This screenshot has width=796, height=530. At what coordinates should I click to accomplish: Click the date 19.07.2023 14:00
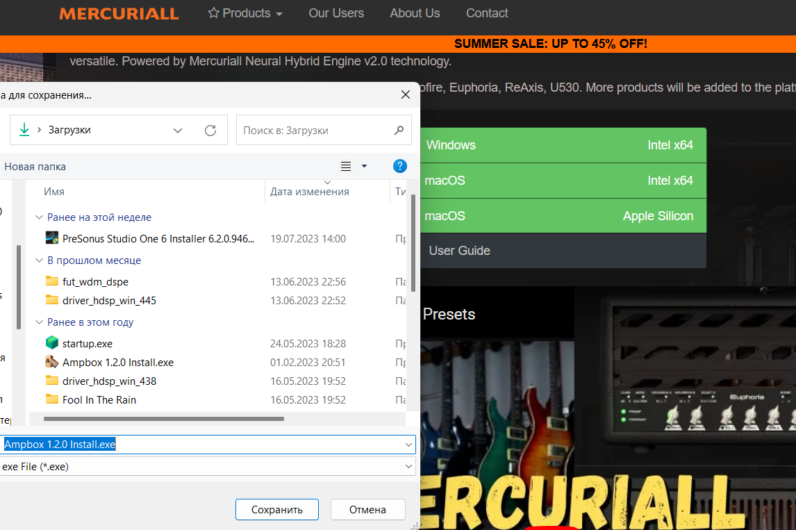tap(308, 238)
